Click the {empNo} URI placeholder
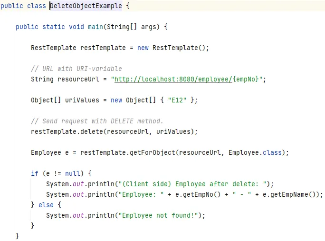The height and width of the screenshot is (241, 325). coord(246,79)
